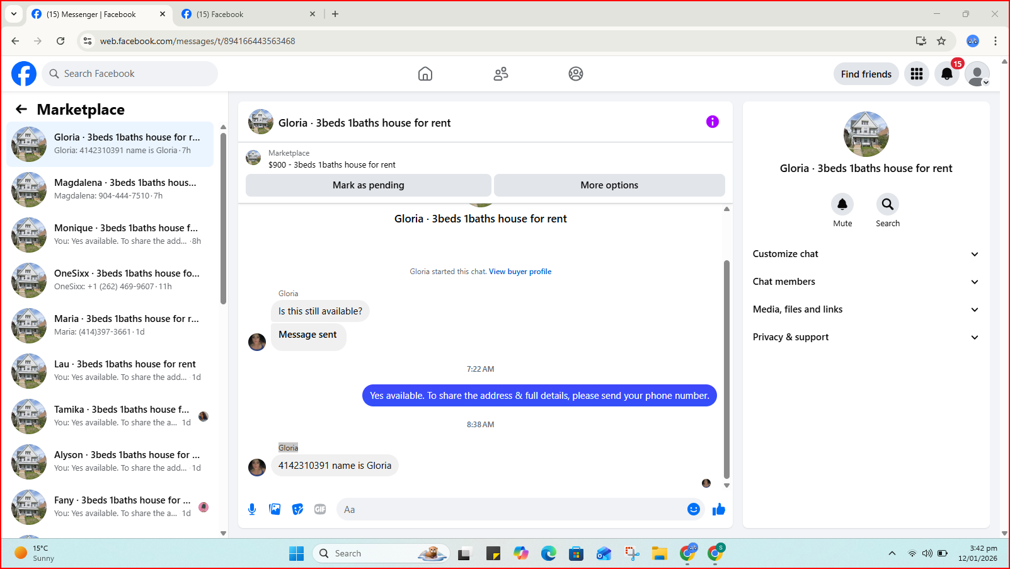Reload the page
Image resolution: width=1010 pixels, height=569 pixels.
(60, 41)
